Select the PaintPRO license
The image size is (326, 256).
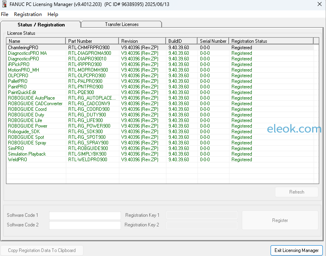(x=160, y=87)
